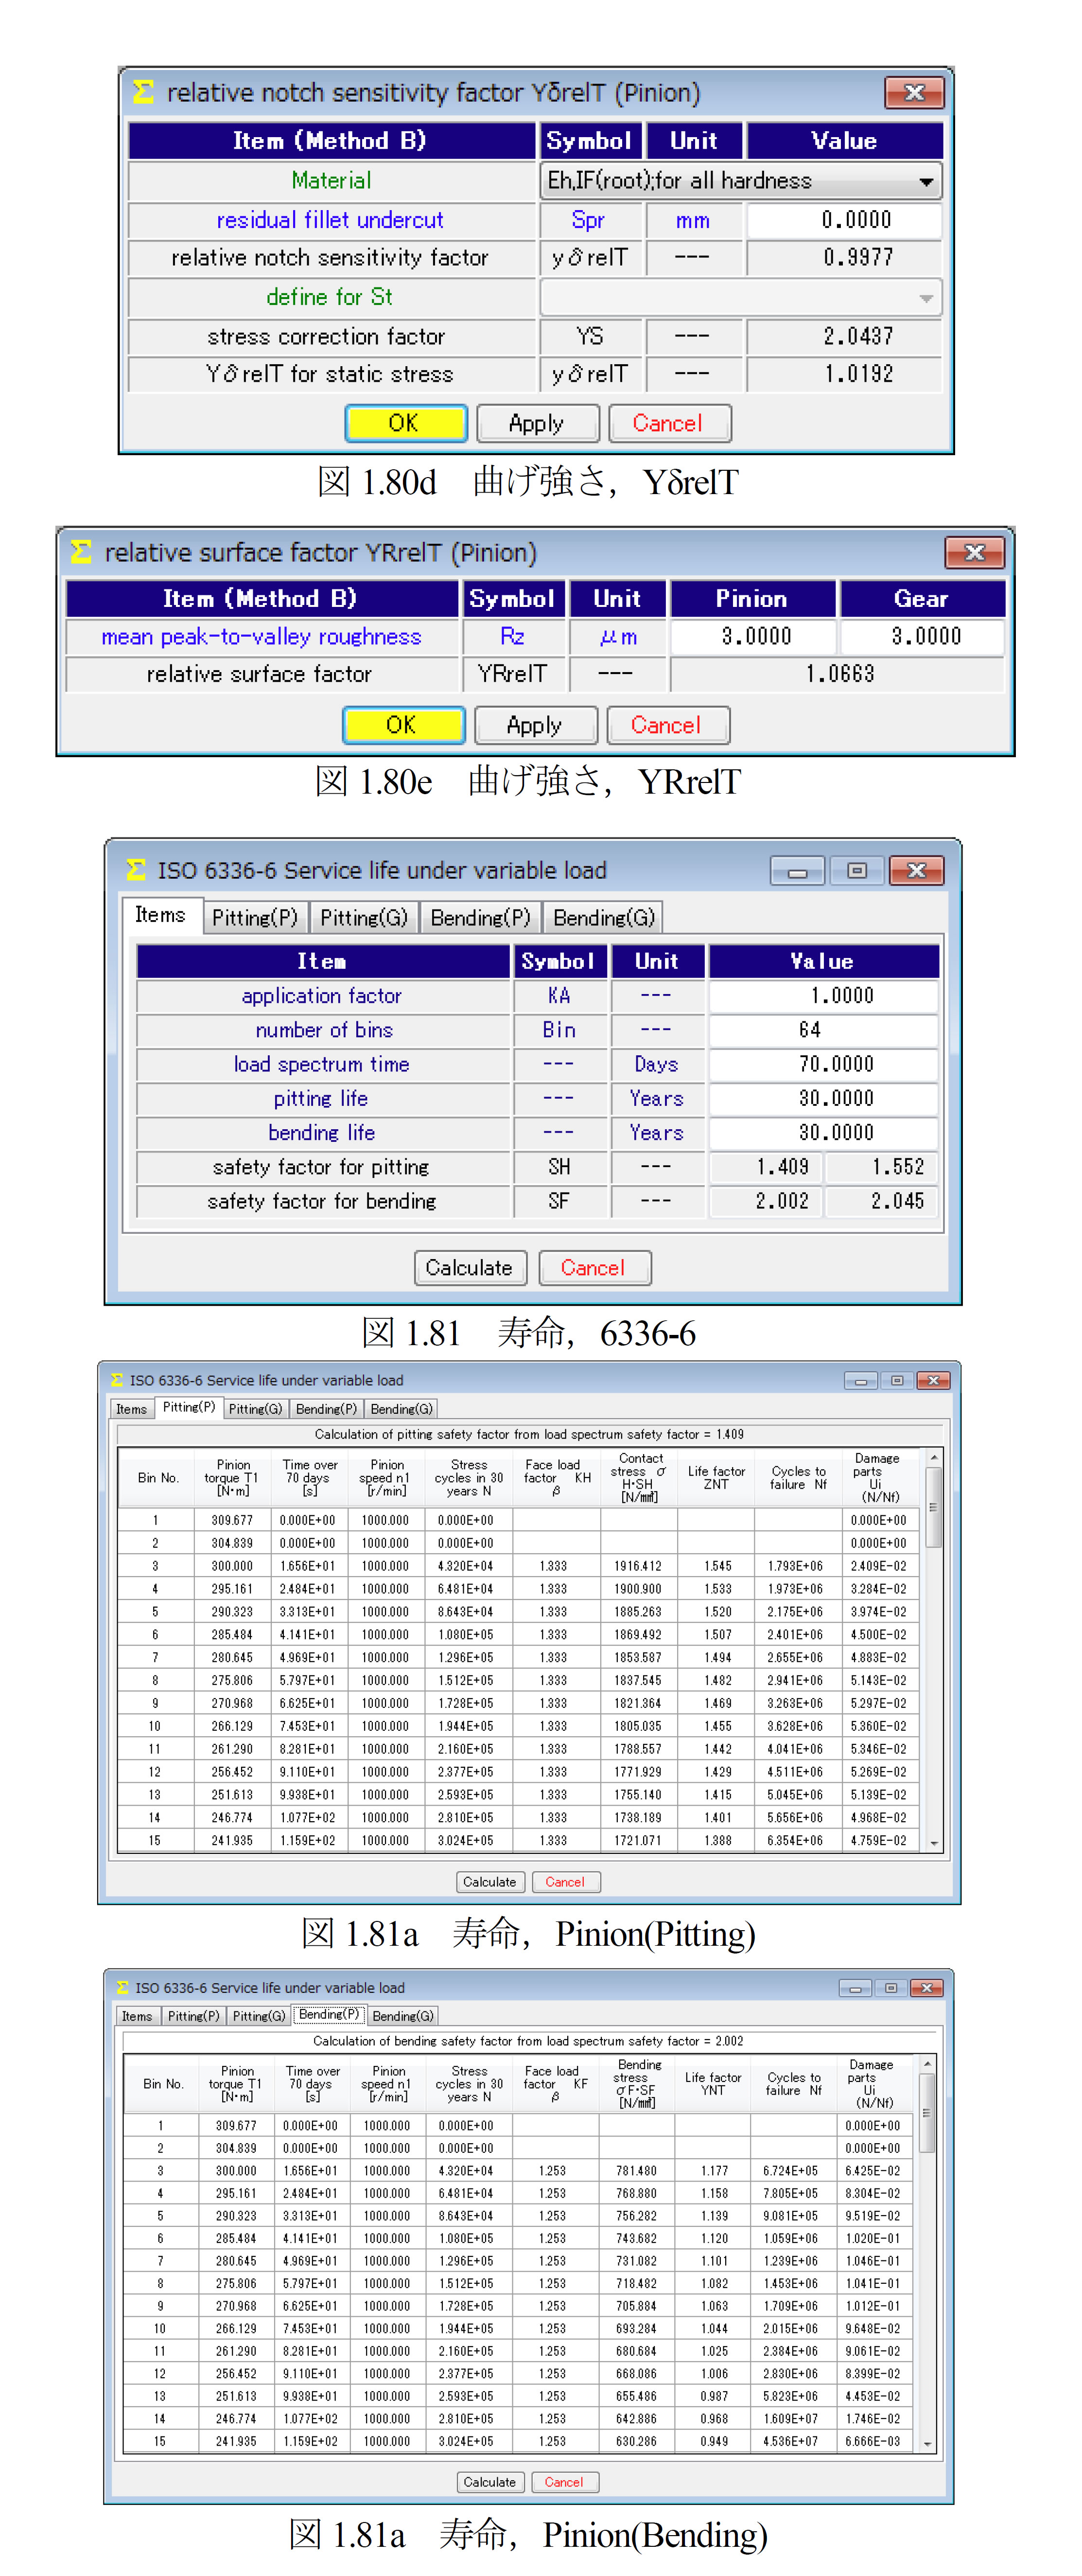Close the Pinion Bending results window
Viewport: 1082px width, 2576px height.
(927, 1988)
